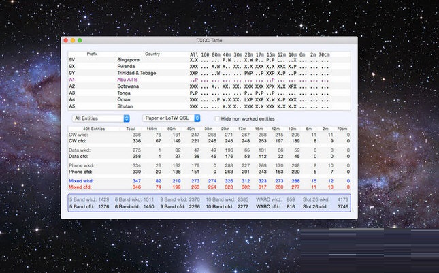Click the 401 Entities column header

coord(94,129)
